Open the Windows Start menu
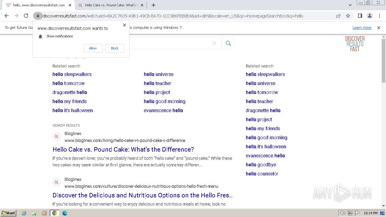The width and height of the screenshot is (386, 217). click(x=8, y=213)
